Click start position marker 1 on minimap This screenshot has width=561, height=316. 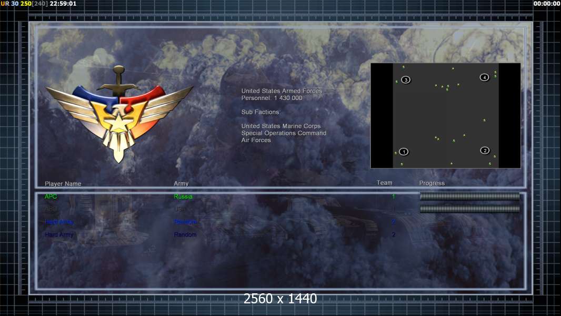tap(404, 152)
